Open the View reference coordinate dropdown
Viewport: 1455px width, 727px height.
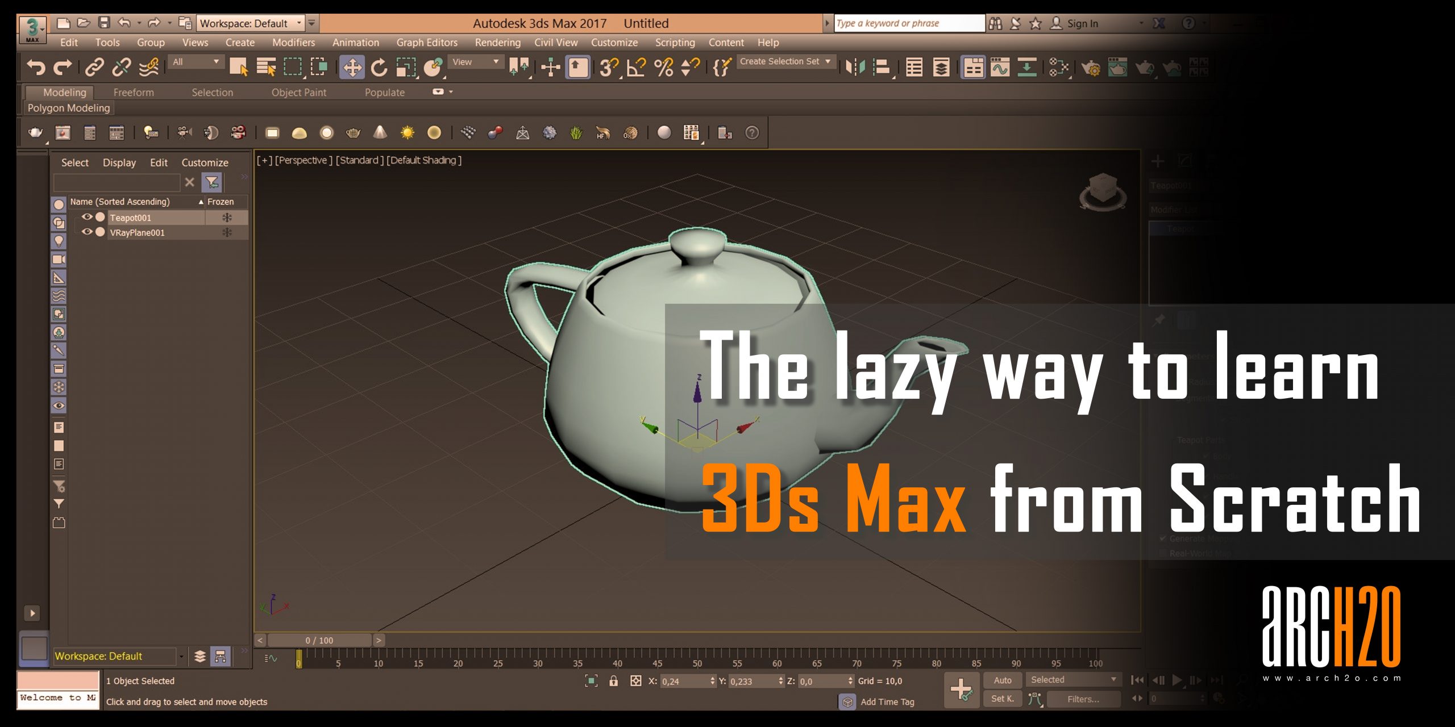coord(475,62)
